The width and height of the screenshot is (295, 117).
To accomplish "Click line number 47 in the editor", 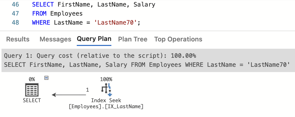I will (16, 14).
